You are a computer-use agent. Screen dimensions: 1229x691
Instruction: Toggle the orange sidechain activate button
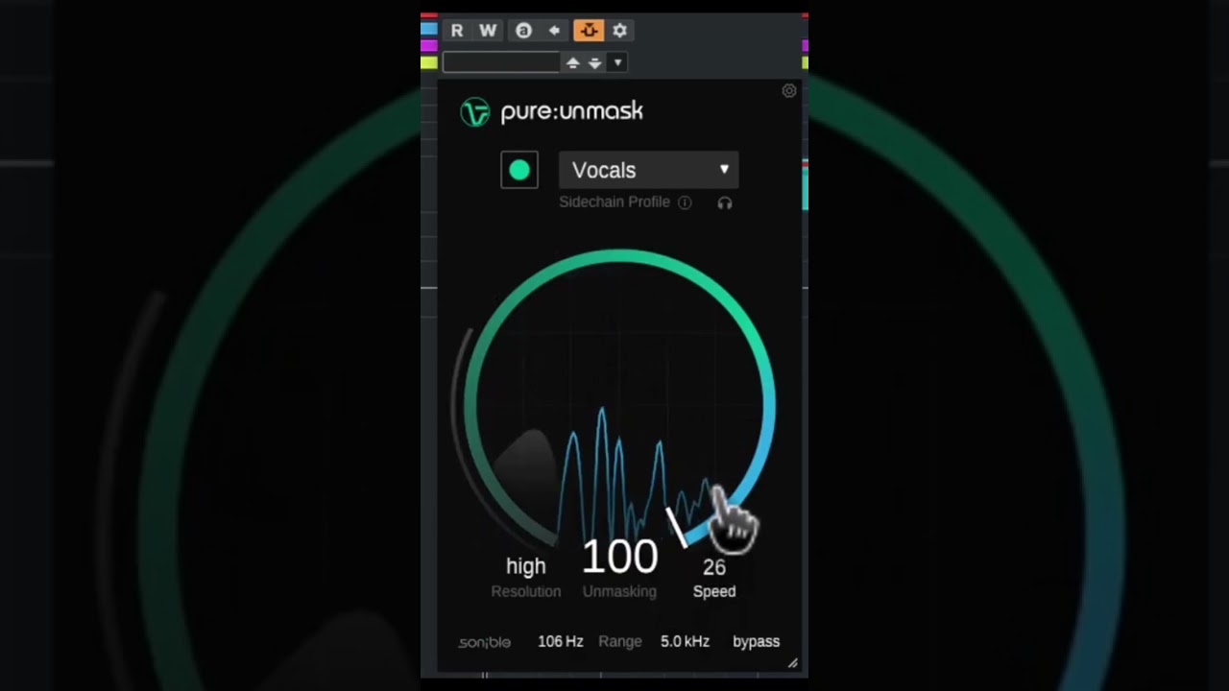[x=589, y=31]
